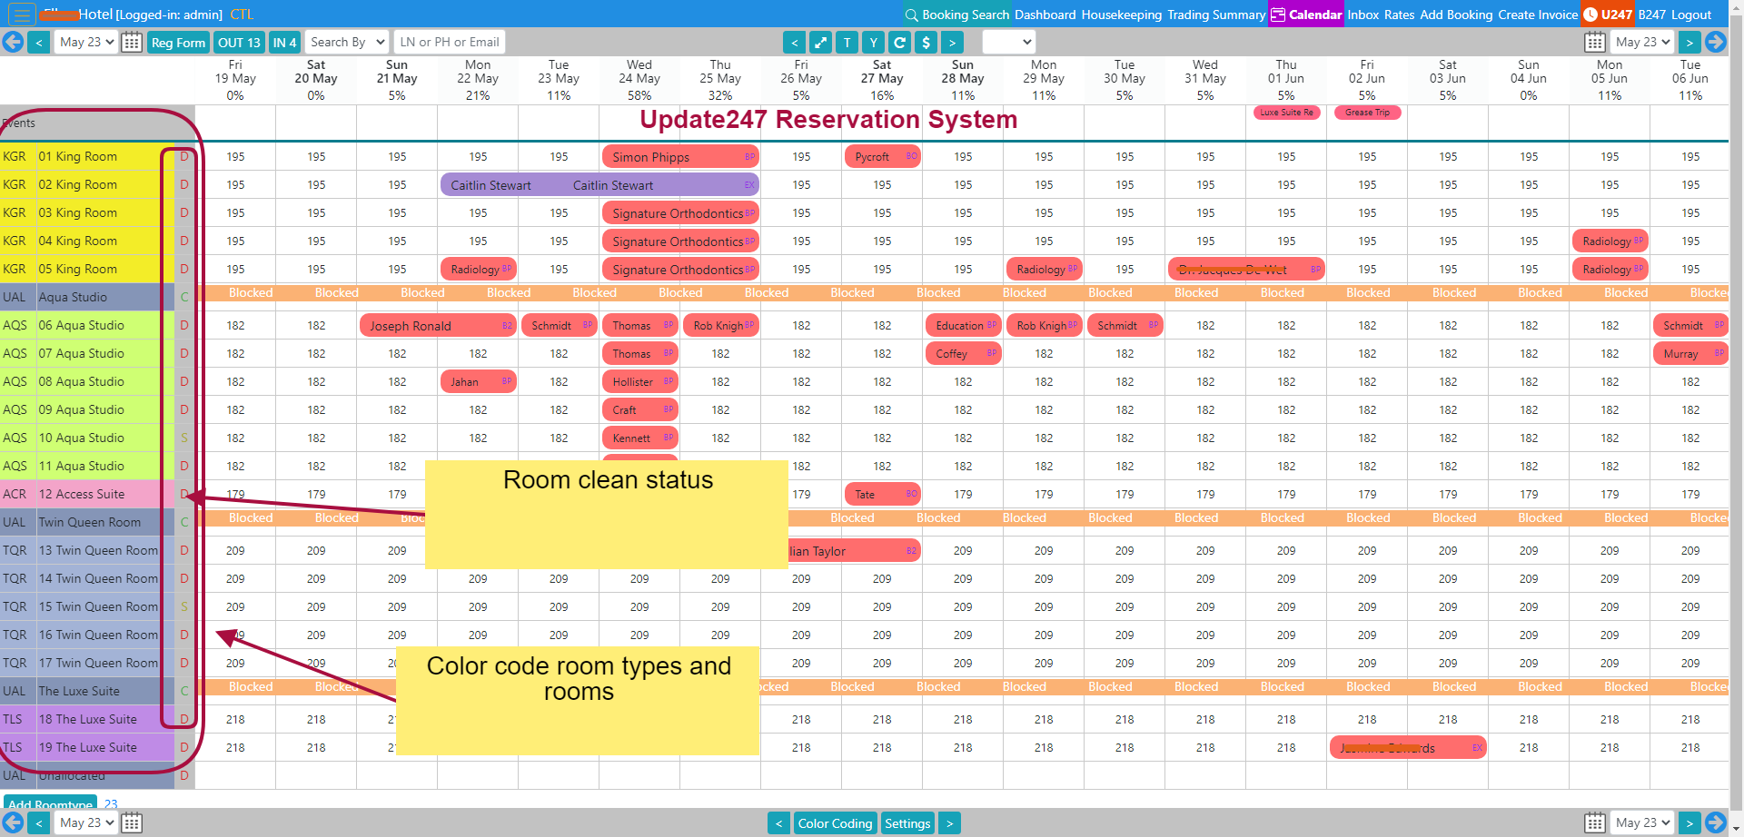Click the Add Roomtype button

(50, 804)
